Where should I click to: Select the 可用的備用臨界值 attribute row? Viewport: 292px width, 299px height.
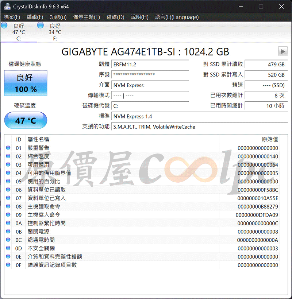[142, 173]
